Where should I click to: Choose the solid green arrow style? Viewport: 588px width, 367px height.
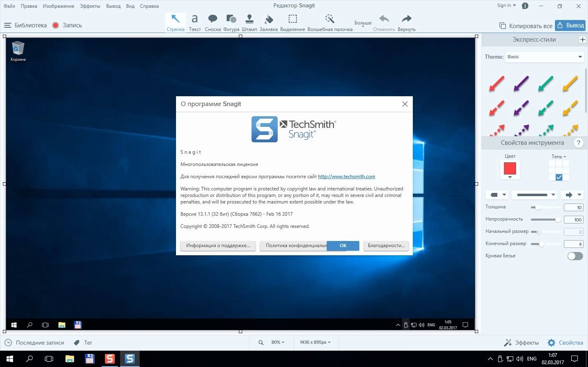[546, 83]
